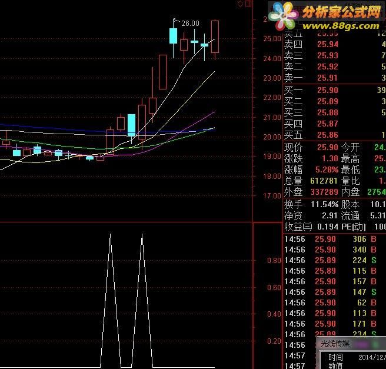Click the 数值 field in the 光线传媒 popup
Screen dimensions: 386x369
(335, 366)
